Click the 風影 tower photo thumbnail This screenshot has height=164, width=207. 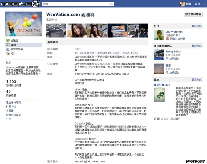[x=159, y=69]
